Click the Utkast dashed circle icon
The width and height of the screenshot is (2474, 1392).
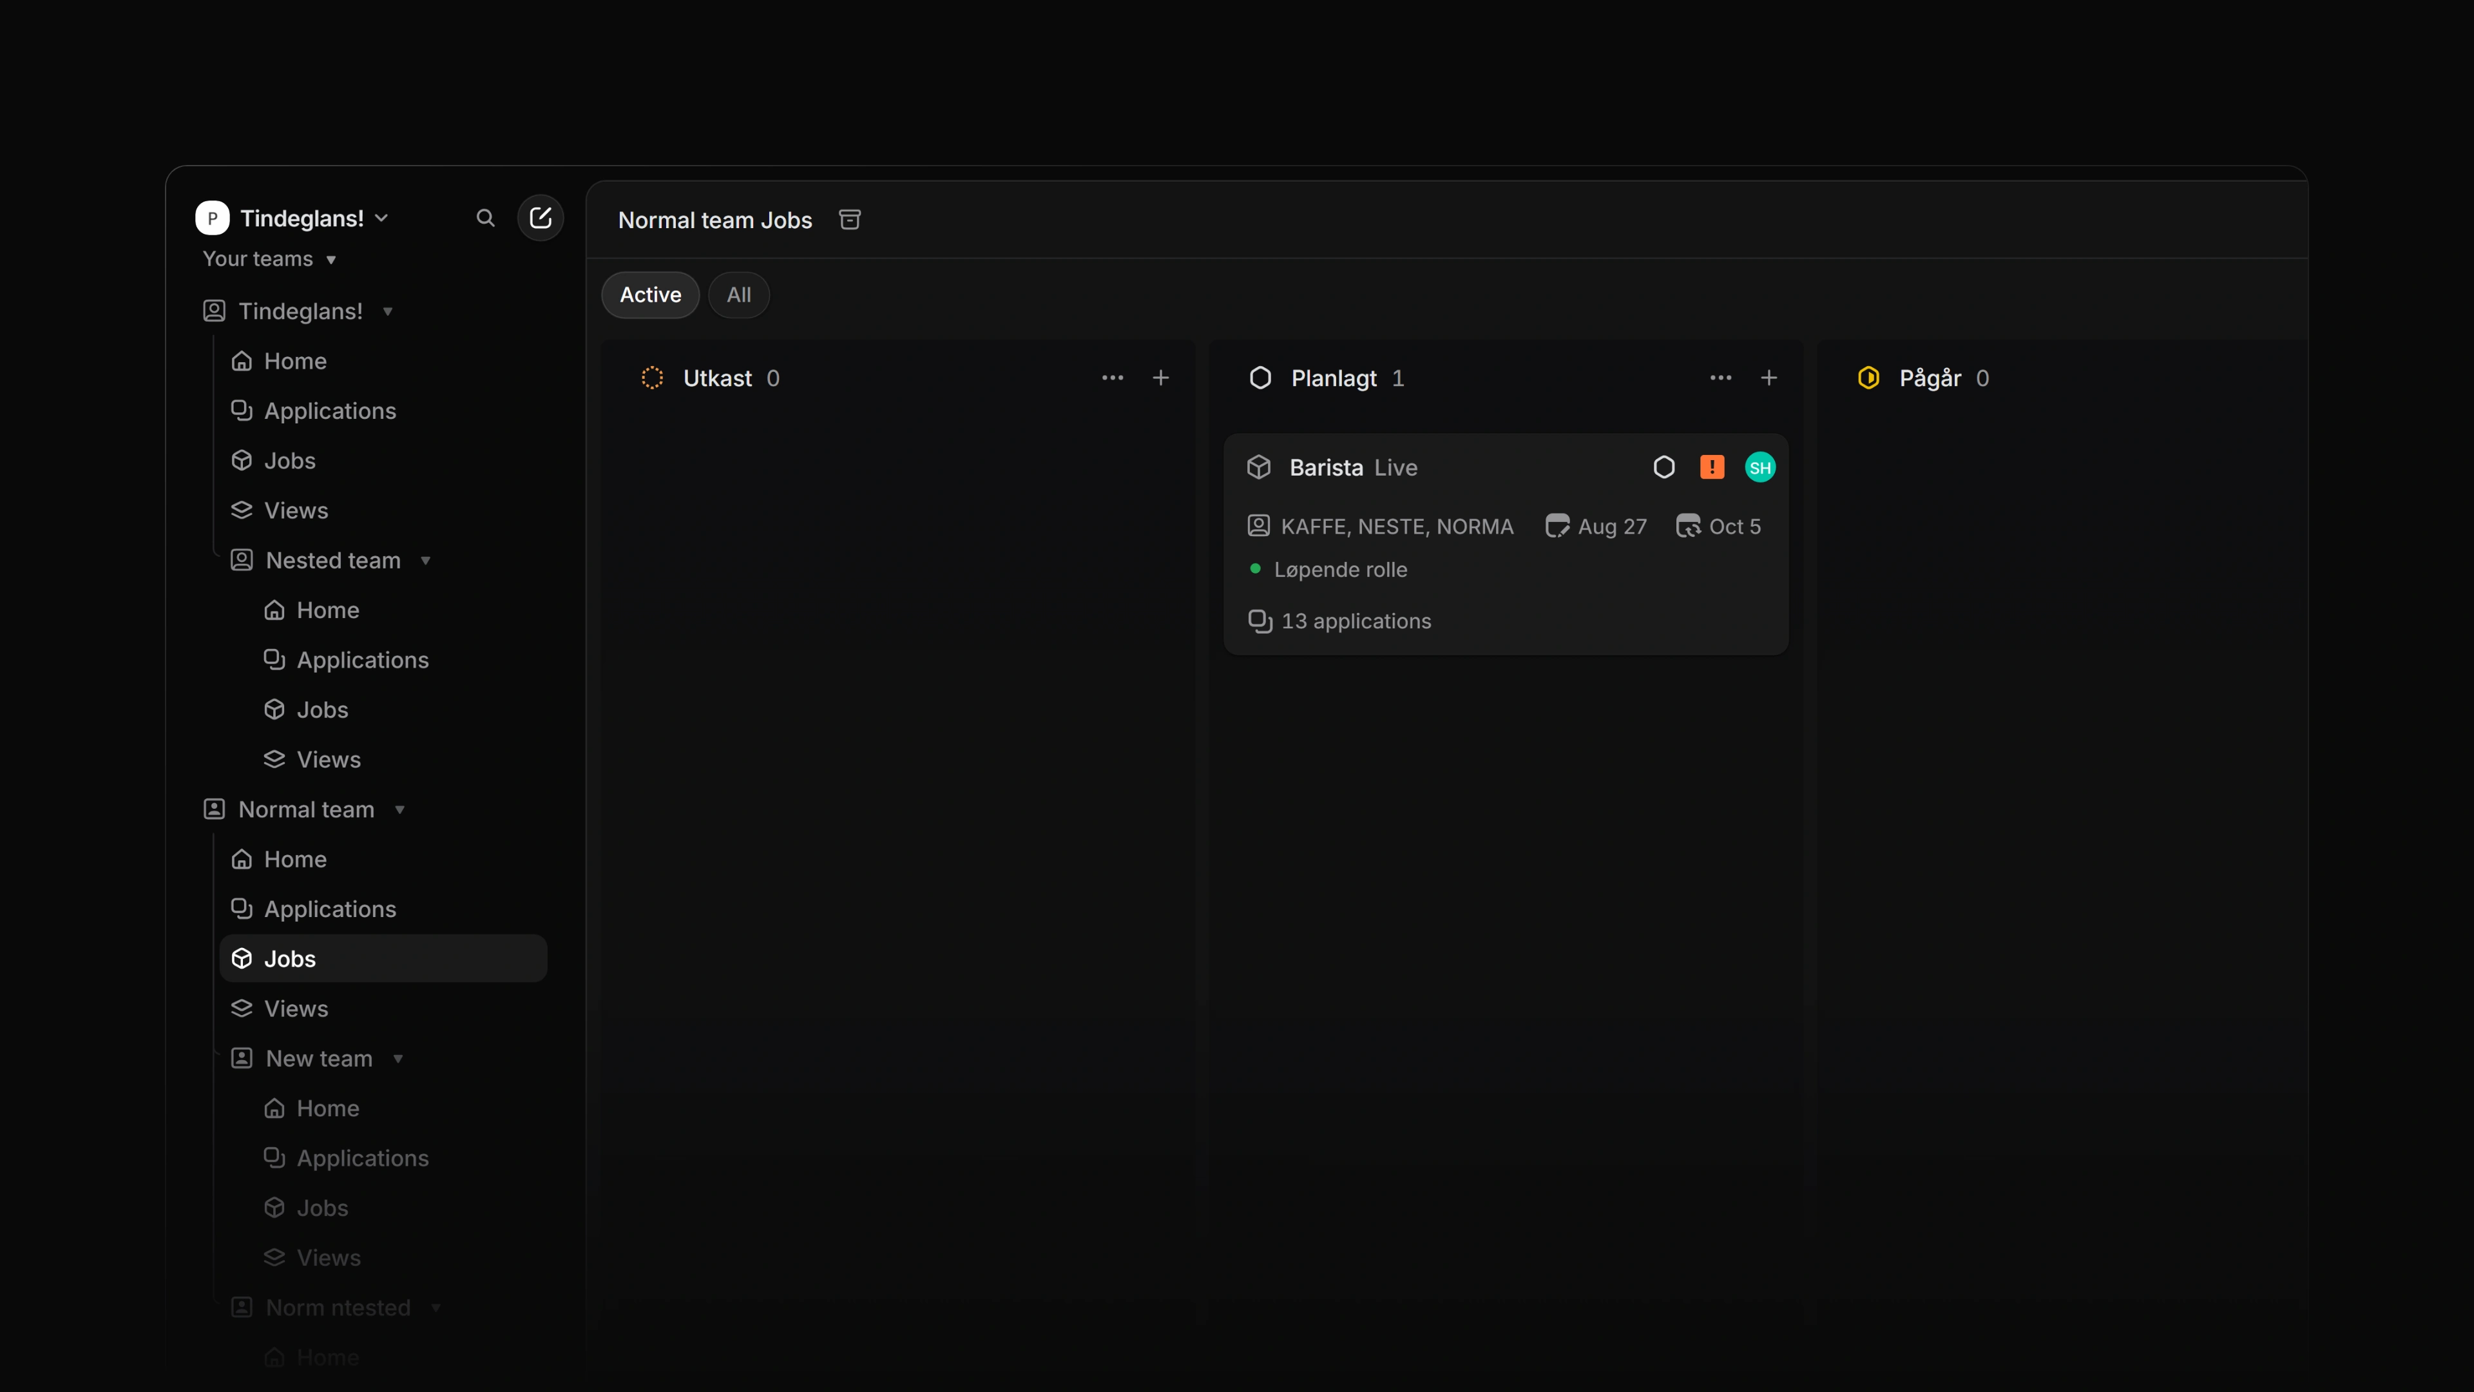click(652, 378)
